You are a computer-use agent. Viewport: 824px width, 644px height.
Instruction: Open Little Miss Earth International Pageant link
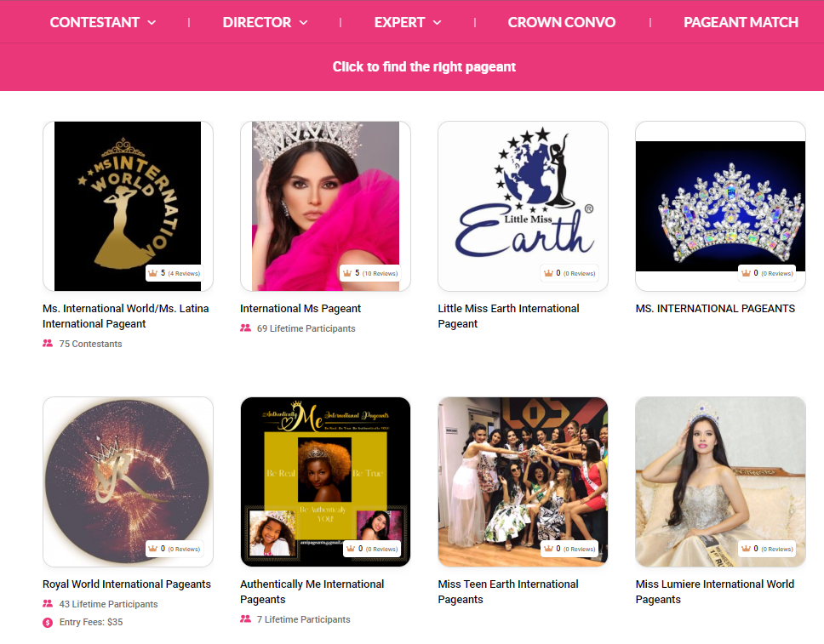[x=508, y=316]
